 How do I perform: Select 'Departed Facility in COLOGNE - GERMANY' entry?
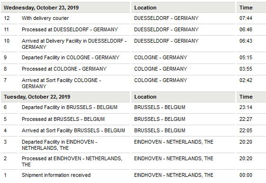71,57
